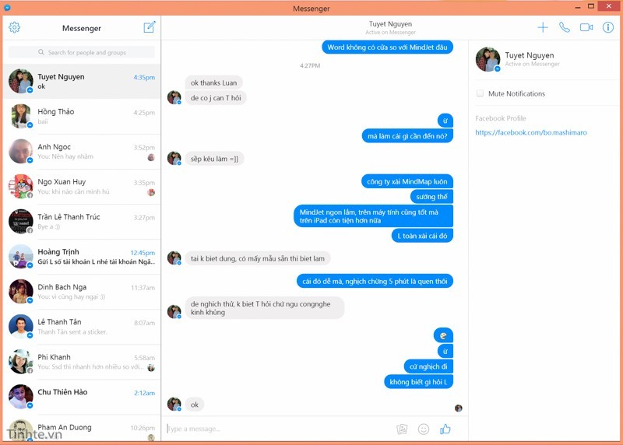The width and height of the screenshot is (623, 445).
Task: Open the Hoàng Trịnh conversation
Action: coord(82,257)
